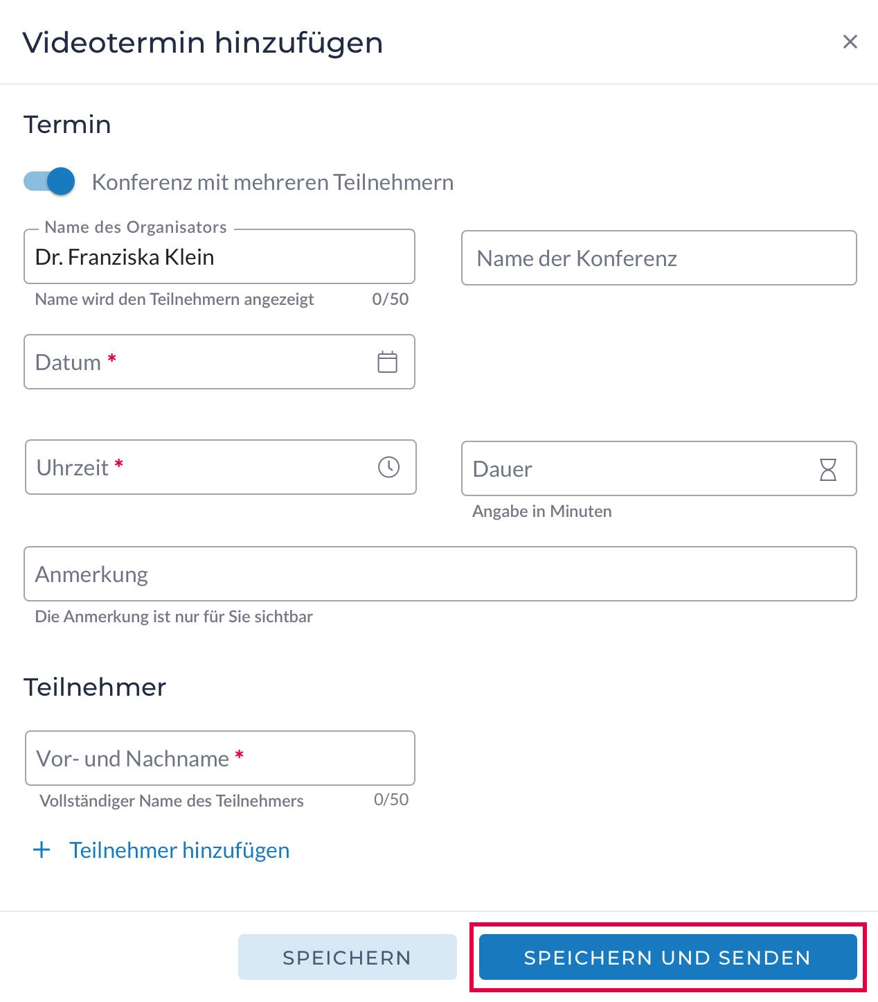Click the Vor- und Nachname field
The width and height of the screenshot is (878, 1002).
click(x=219, y=758)
